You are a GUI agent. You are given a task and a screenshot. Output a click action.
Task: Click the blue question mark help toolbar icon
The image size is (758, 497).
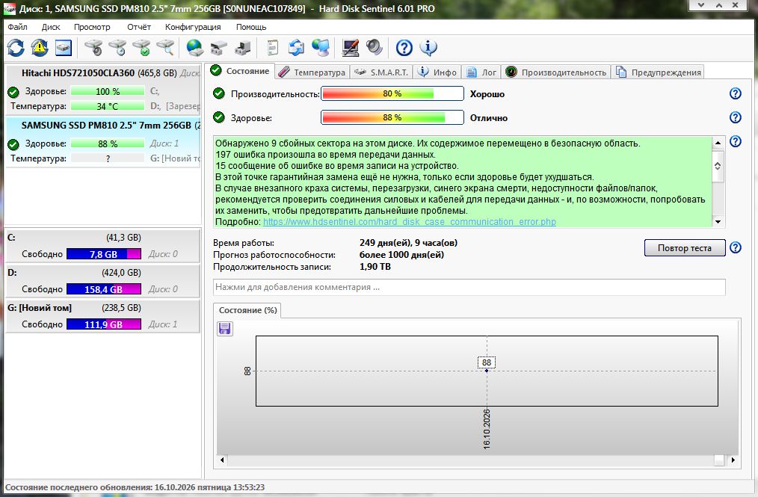click(404, 47)
